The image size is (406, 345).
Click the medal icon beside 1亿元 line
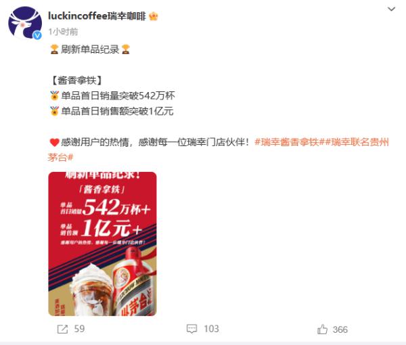pos(54,111)
